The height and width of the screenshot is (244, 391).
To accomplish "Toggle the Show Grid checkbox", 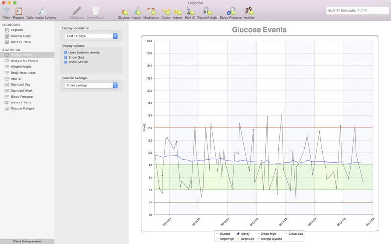I will [x=66, y=57].
